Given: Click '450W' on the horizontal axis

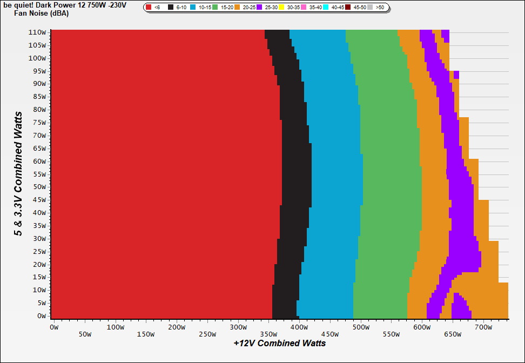Looking at the screenshot, I should 330,334.
